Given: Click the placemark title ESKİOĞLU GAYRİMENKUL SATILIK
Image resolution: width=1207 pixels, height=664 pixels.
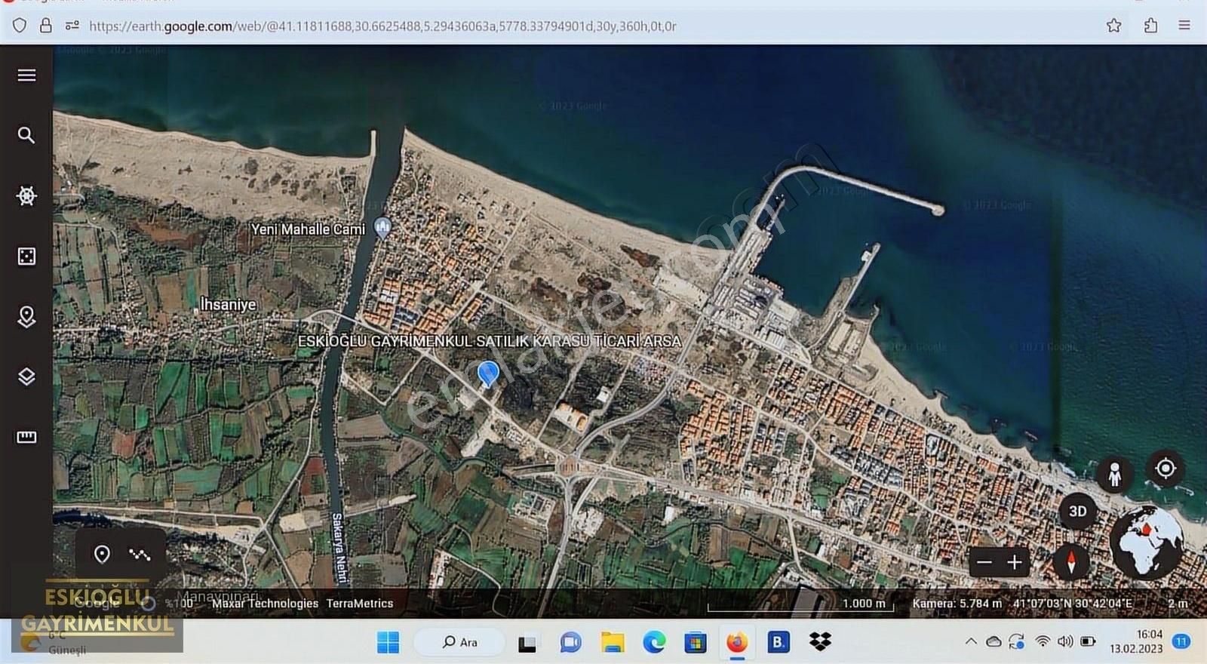Looking at the screenshot, I should [489, 341].
